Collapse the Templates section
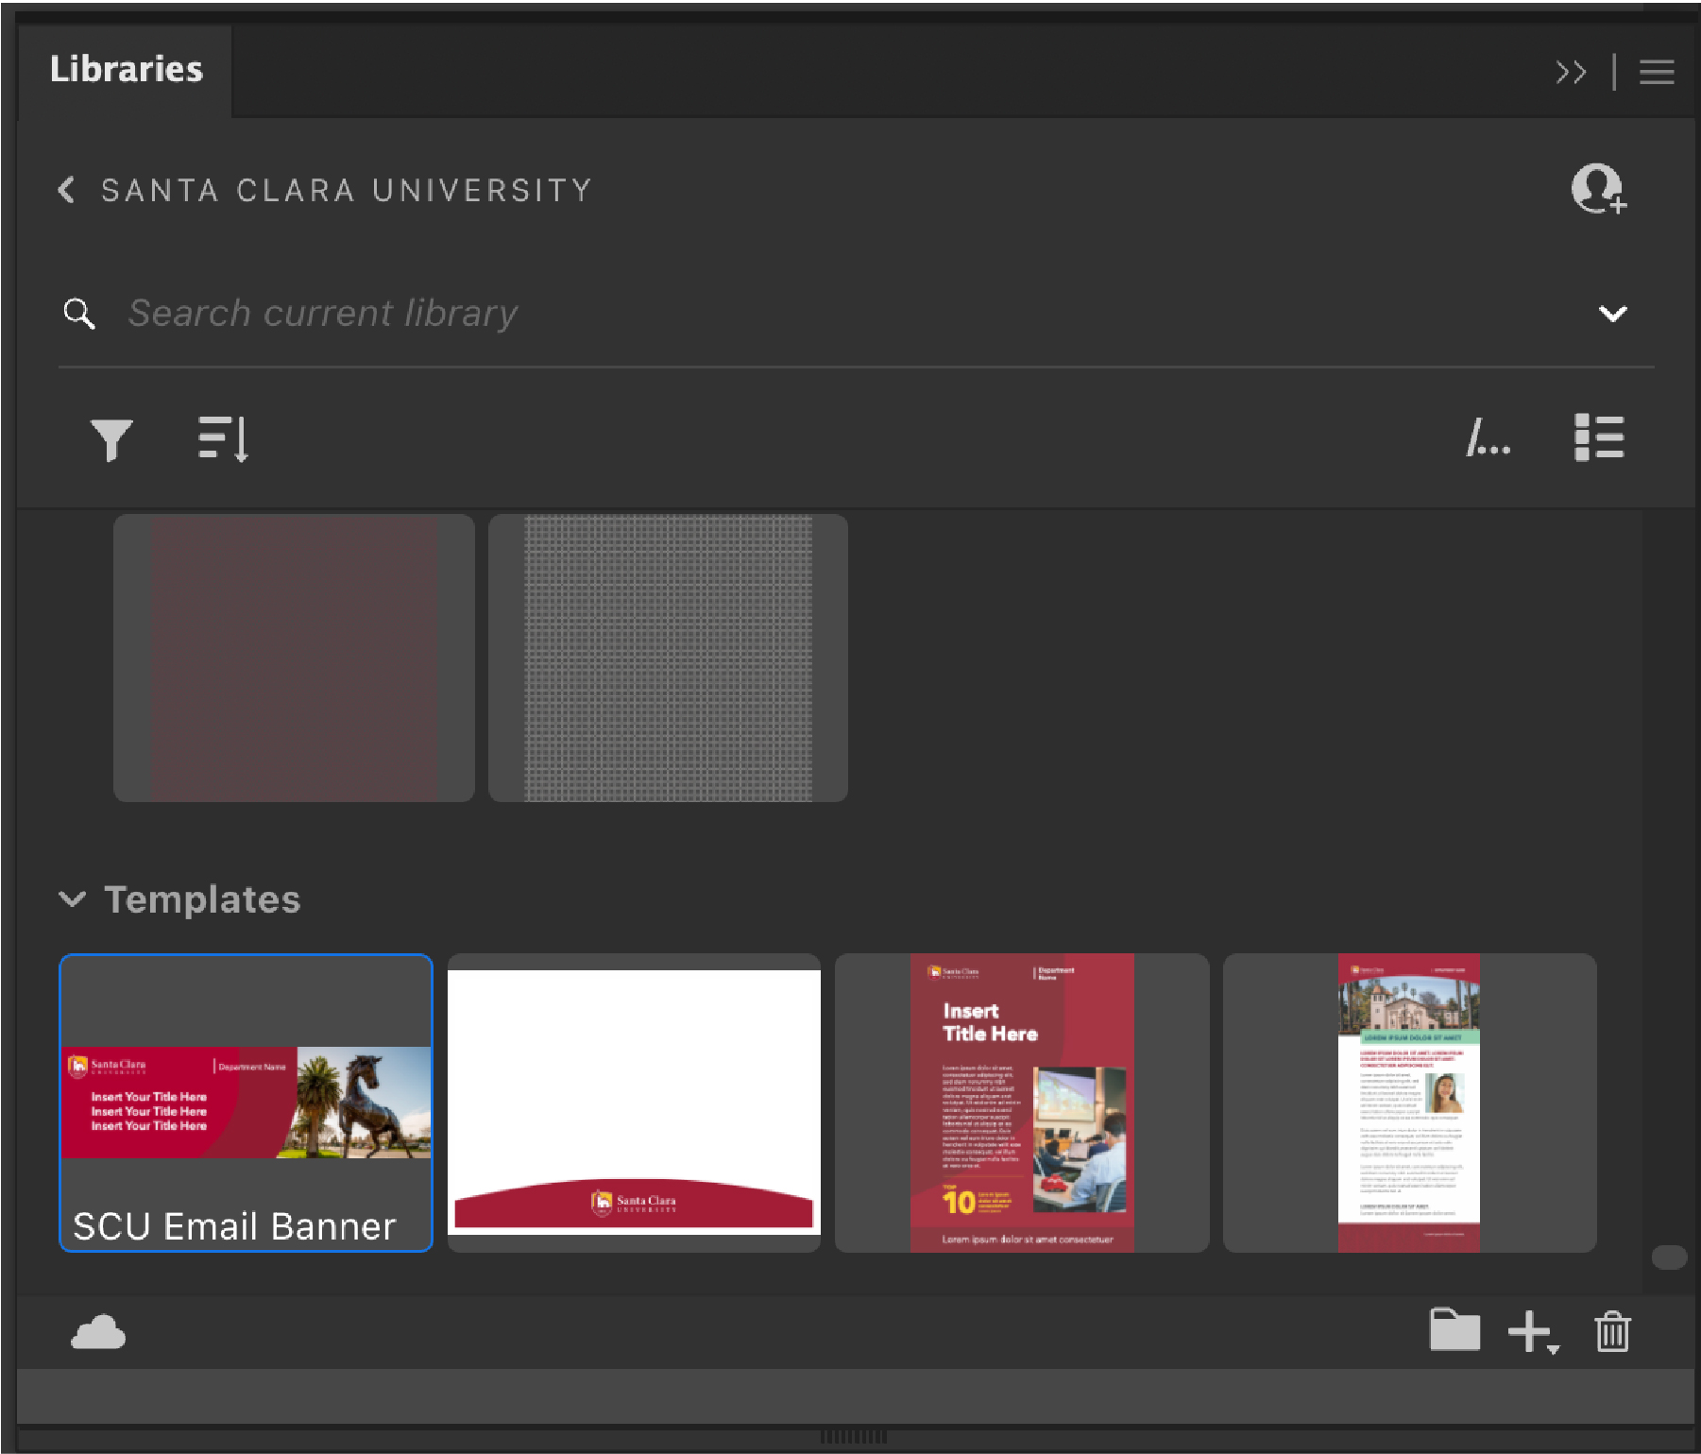The image size is (1701, 1454). [x=73, y=899]
